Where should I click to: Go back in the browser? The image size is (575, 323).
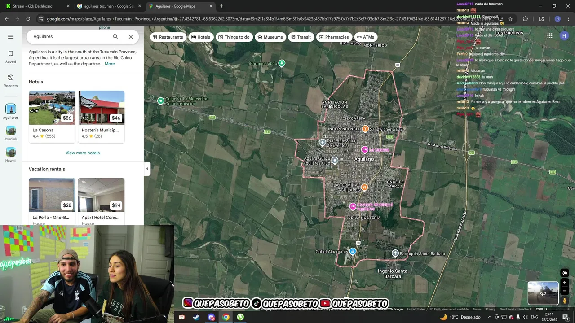[7, 19]
